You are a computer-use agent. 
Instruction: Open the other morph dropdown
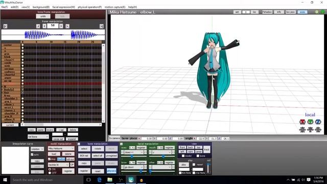point(161,167)
